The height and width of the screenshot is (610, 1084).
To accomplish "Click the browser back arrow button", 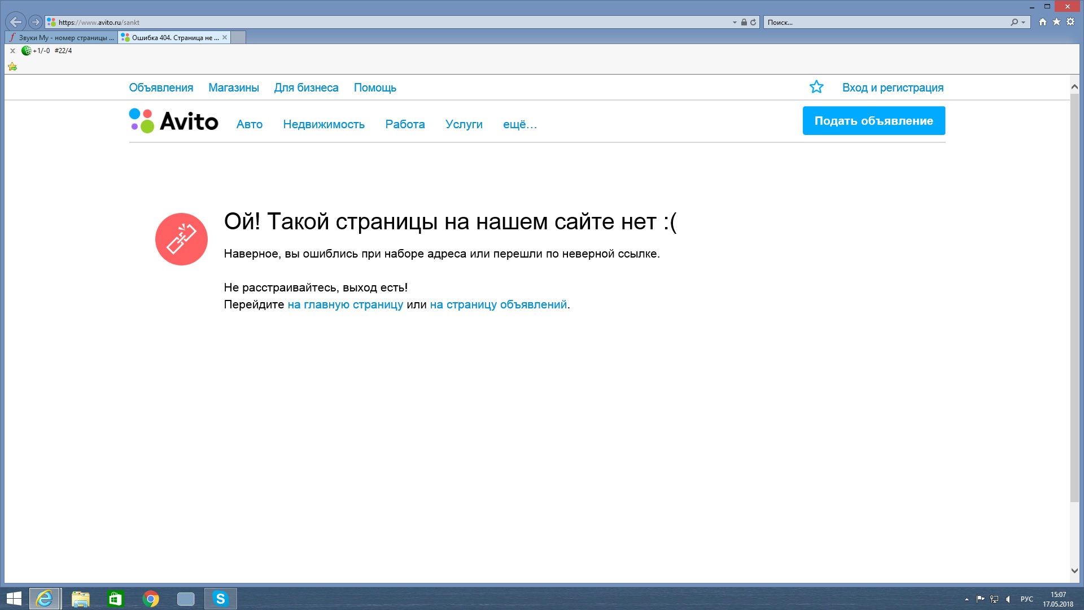I will click(15, 22).
